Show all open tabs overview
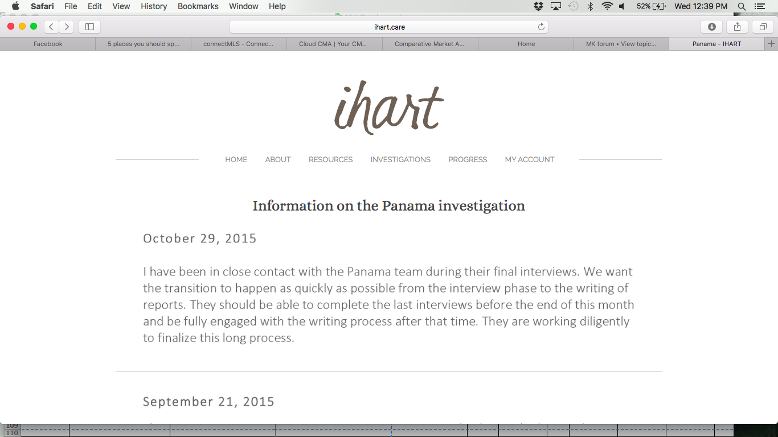778x437 pixels. pos(763,26)
